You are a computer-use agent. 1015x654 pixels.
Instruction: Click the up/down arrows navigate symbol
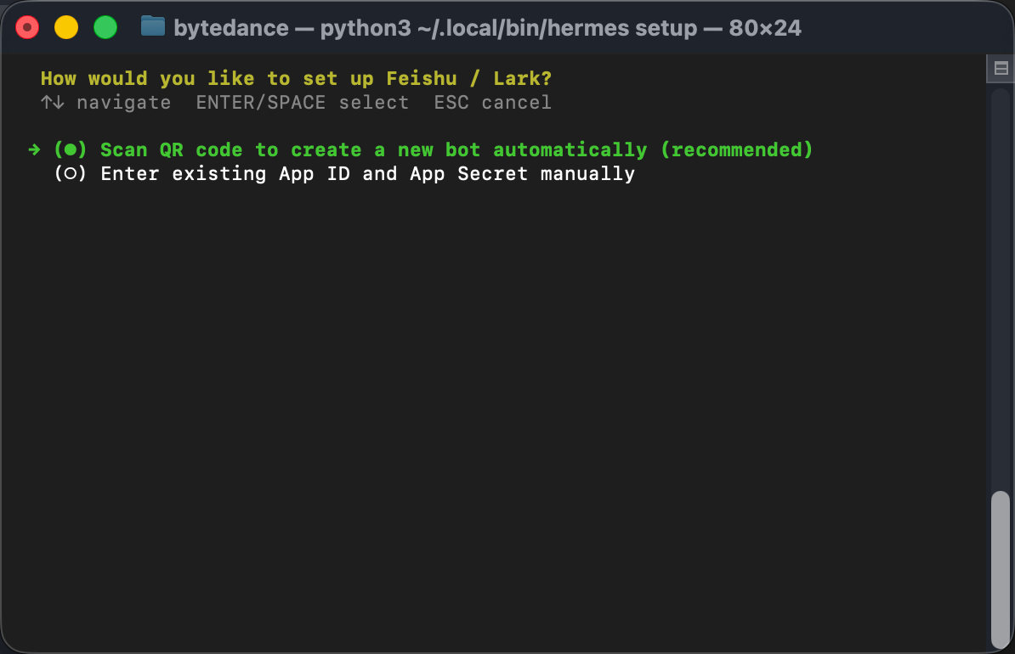[52, 103]
